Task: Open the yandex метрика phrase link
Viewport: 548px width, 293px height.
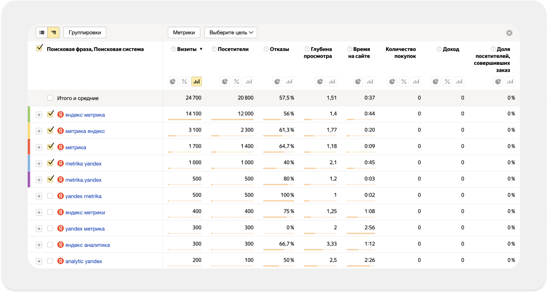Action: point(85,229)
